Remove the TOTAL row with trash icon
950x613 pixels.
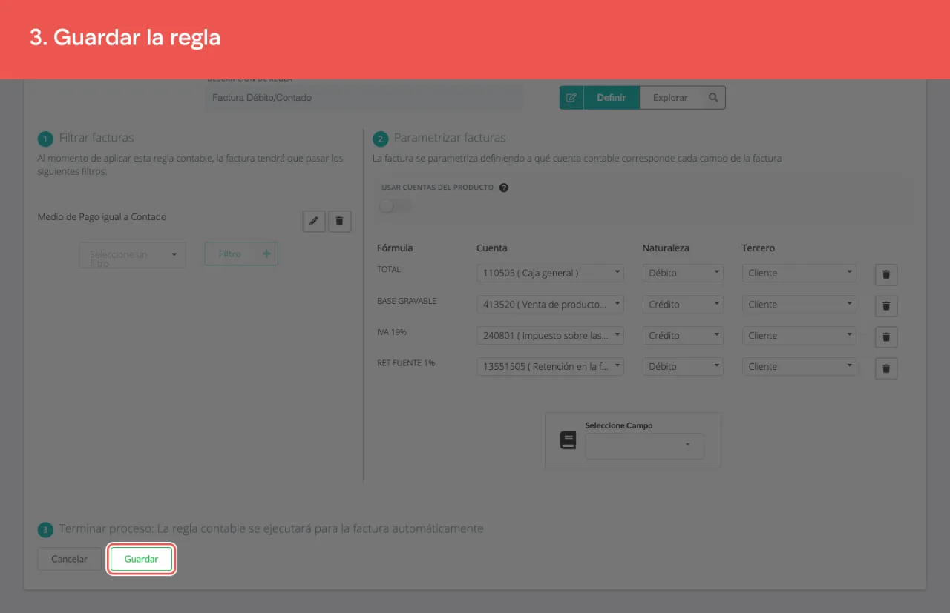pyautogui.click(x=886, y=274)
